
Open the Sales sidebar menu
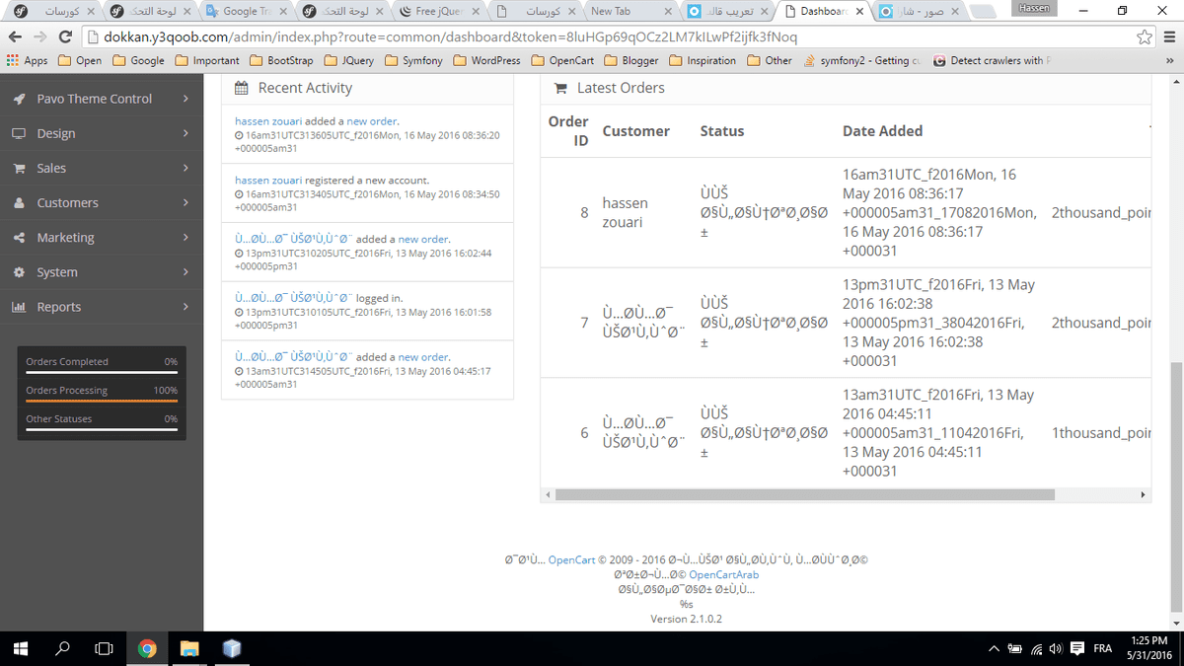click(102, 168)
